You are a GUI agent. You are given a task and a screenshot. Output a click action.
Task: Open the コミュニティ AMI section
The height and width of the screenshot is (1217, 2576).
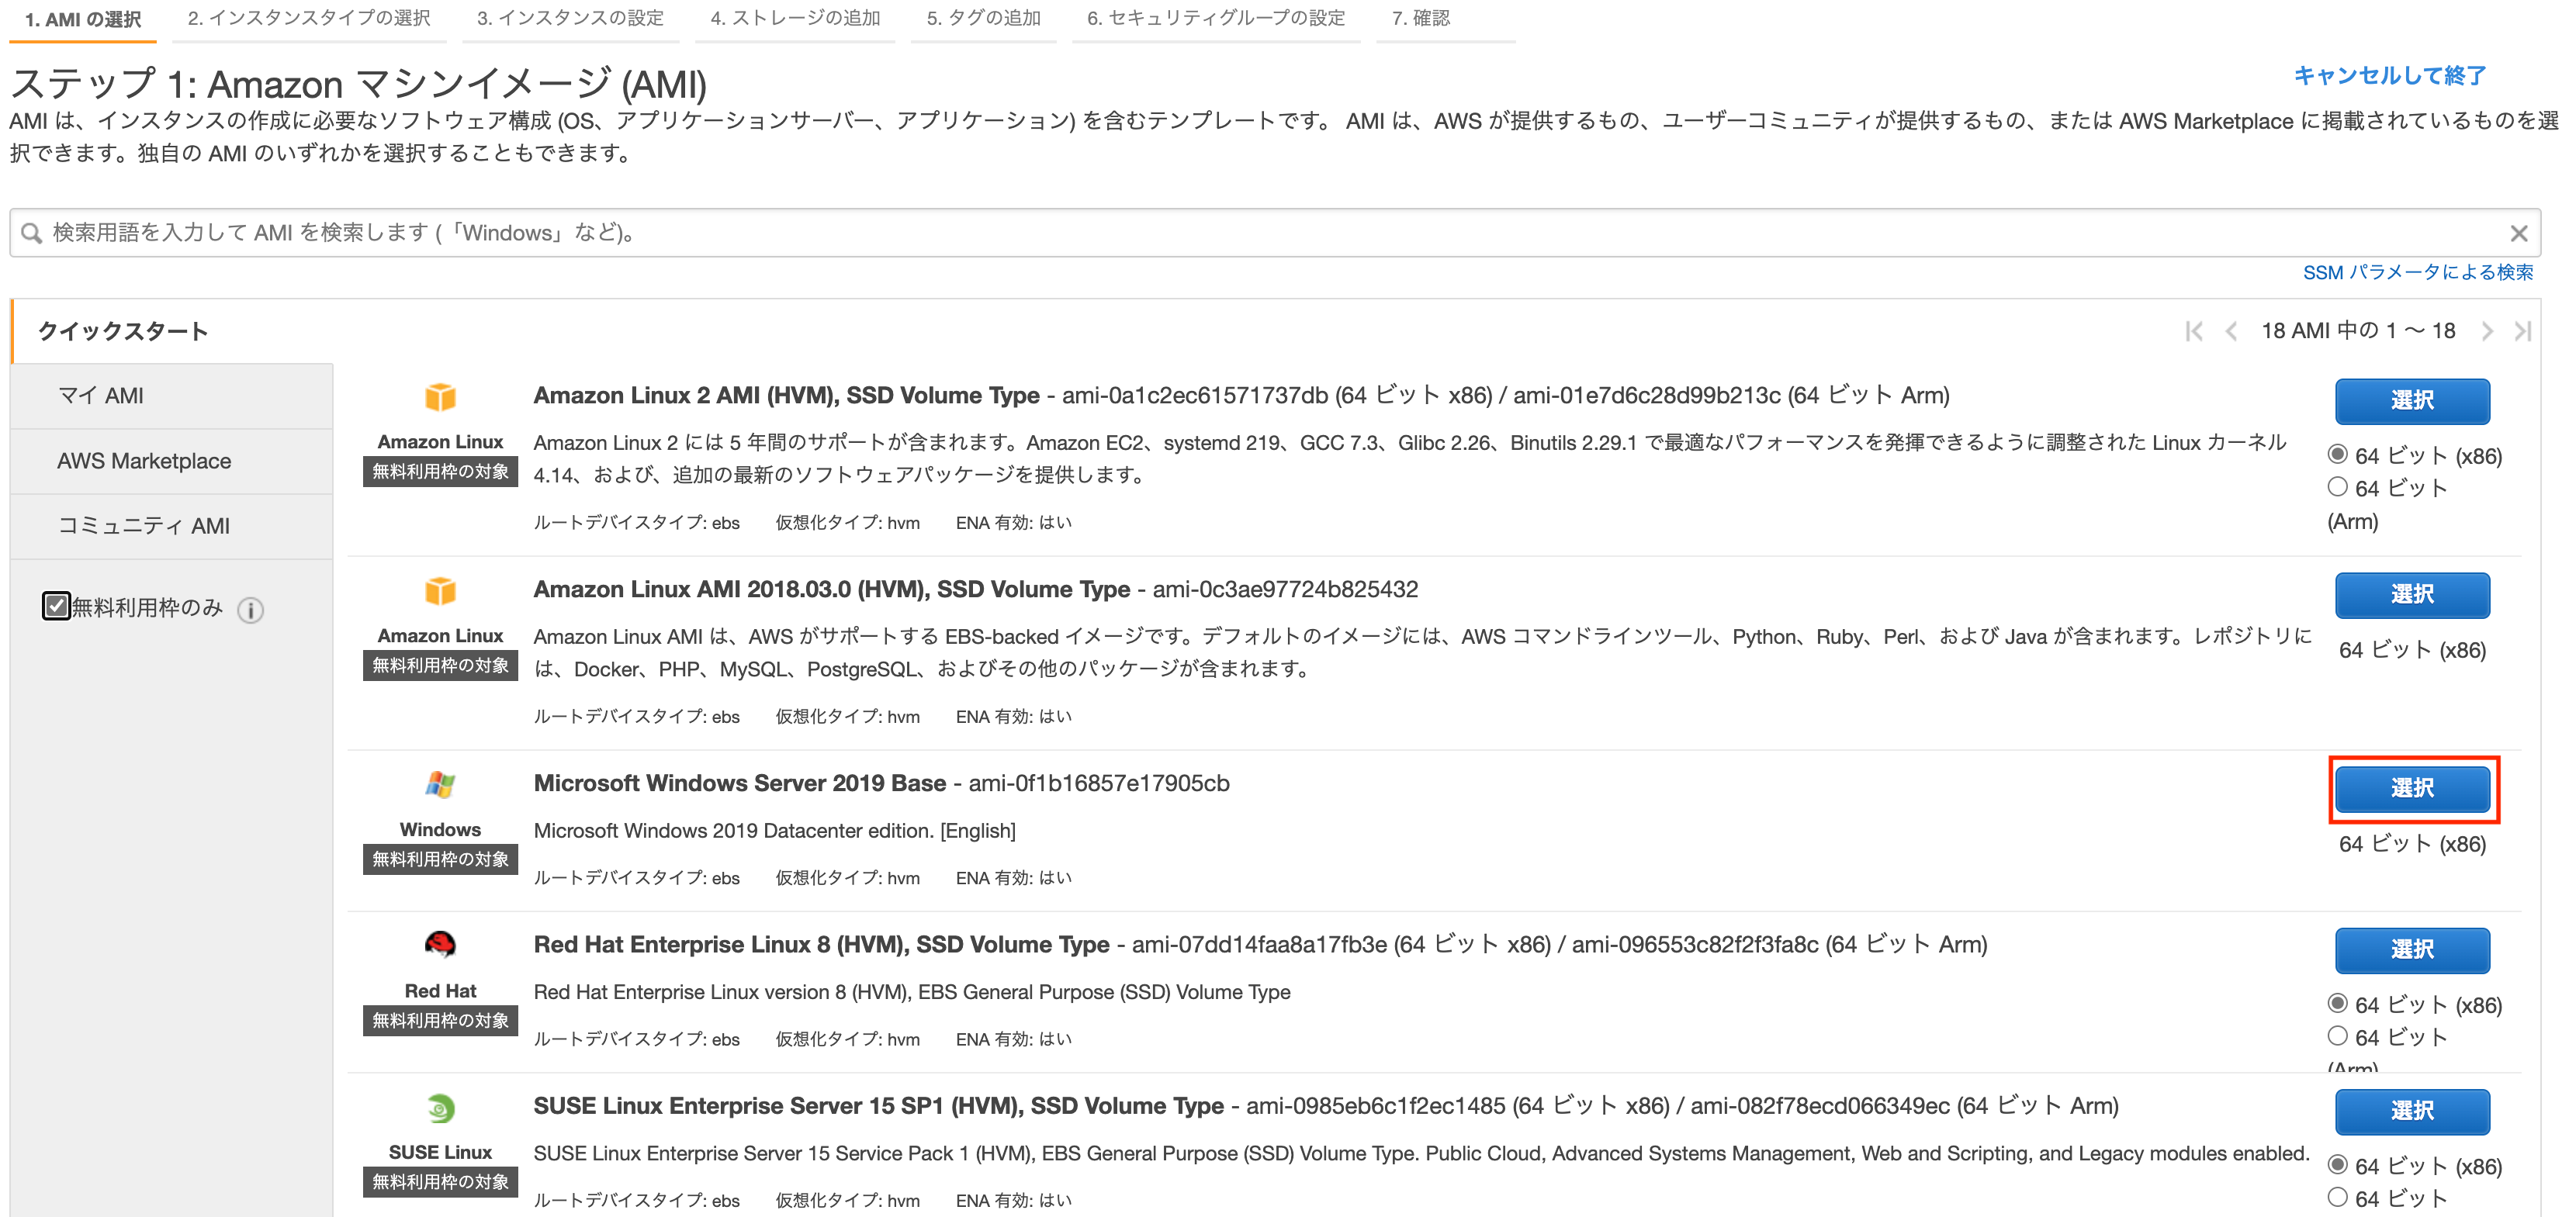pos(144,525)
